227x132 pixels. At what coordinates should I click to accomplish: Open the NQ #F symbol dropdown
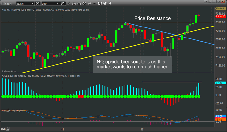[x=25, y=4]
